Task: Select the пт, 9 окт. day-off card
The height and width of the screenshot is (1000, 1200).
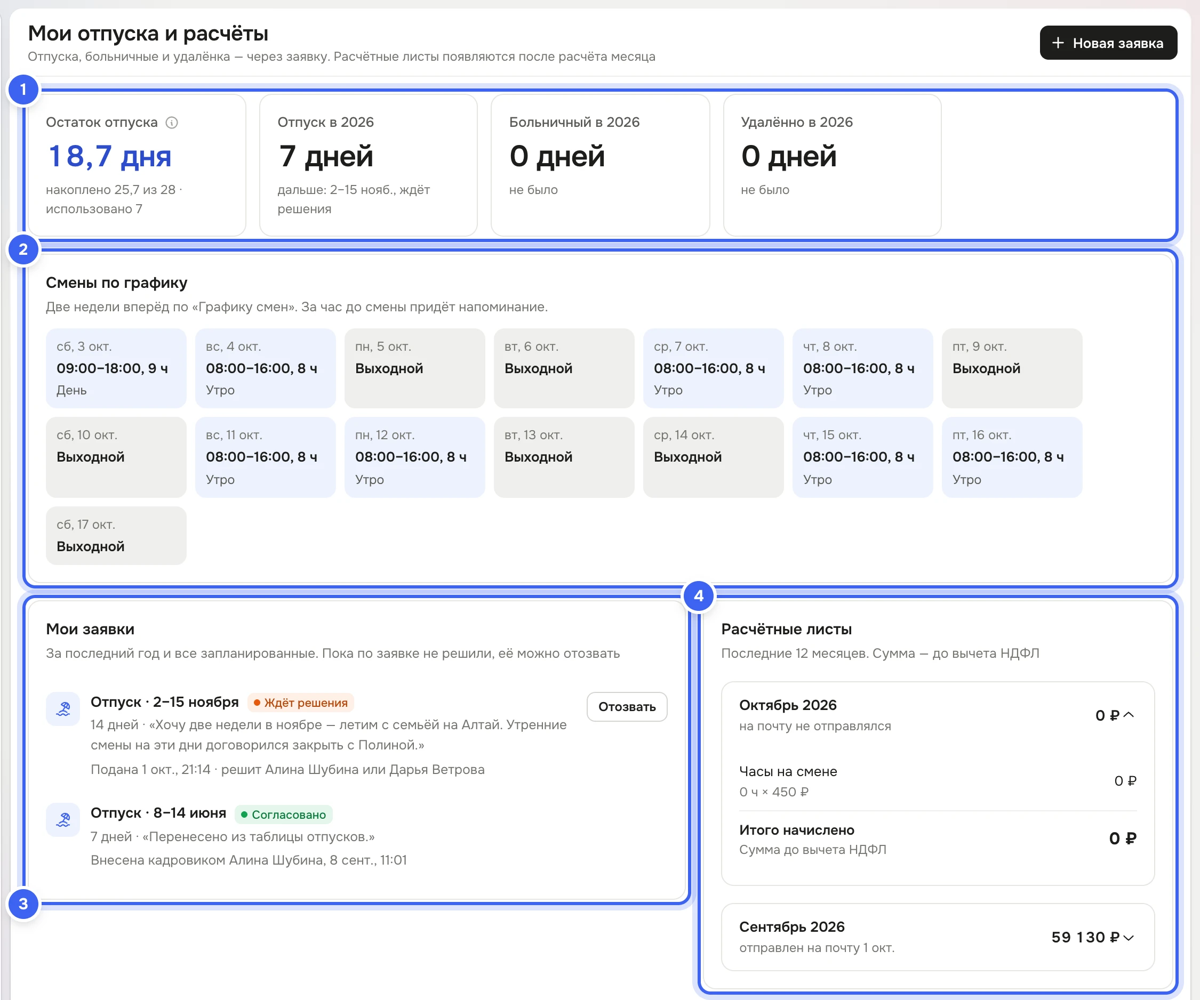Action: (1012, 368)
